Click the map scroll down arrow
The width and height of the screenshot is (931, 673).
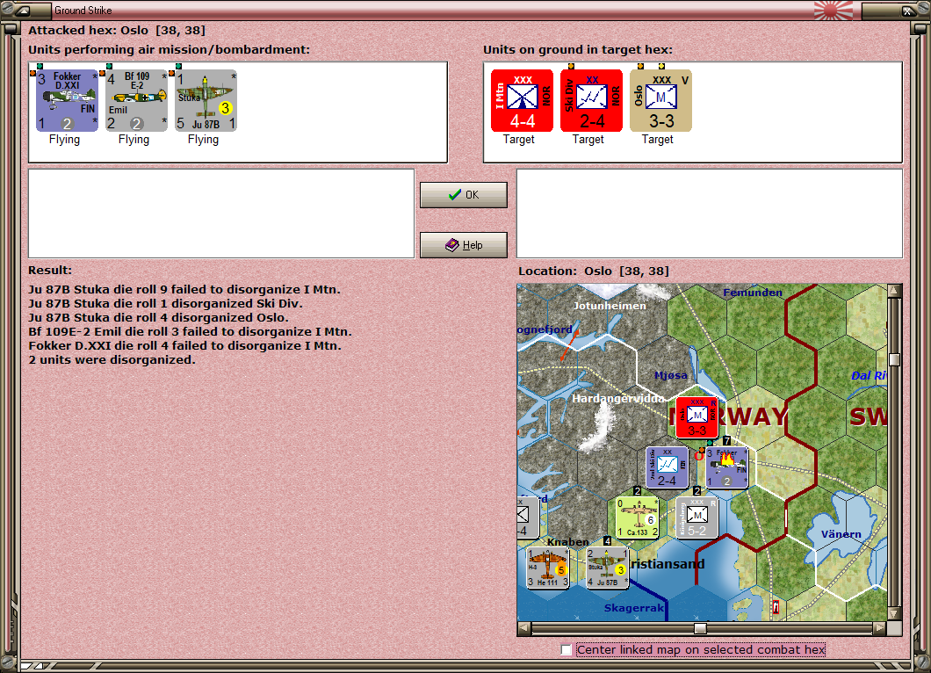(x=895, y=613)
